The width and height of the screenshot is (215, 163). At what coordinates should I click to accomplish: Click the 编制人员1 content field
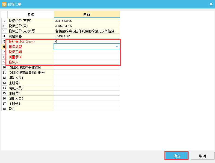pyautogui.click(x=87, y=78)
